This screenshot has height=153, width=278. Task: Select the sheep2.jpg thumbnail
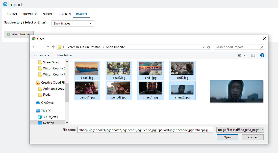(183, 90)
